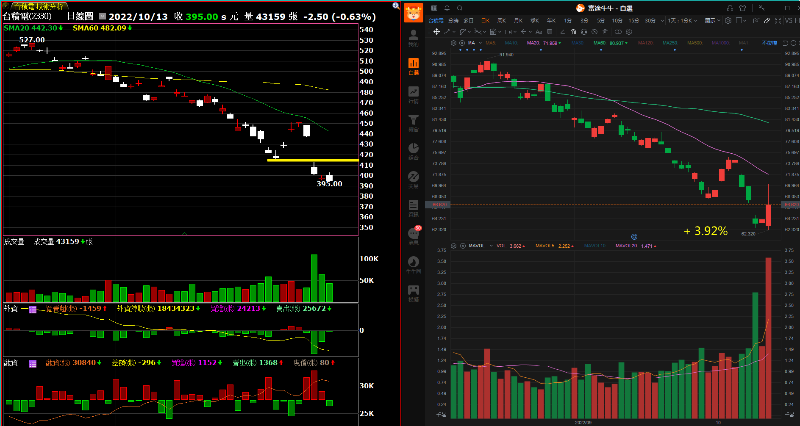The width and height of the screenshot is (800, 426).
Task: Open the 顯示 display dropdown
Action: (713, 20)
